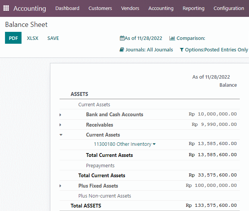This screenshot has height=211, width=249.
Task: Open the Configuration menu
Action: 229,8
